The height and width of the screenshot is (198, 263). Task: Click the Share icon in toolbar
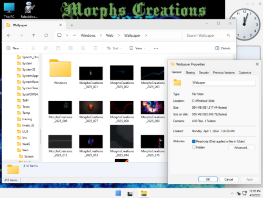click(83, 48)
